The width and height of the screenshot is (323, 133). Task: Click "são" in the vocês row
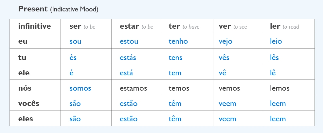tap(75, 104)
